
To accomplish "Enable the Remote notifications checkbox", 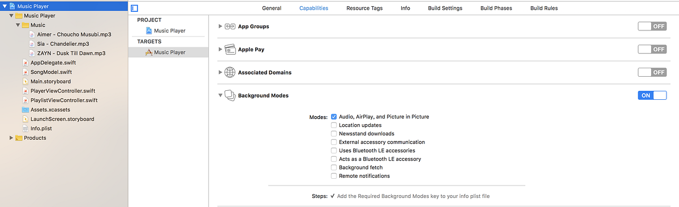I will 334,176.
